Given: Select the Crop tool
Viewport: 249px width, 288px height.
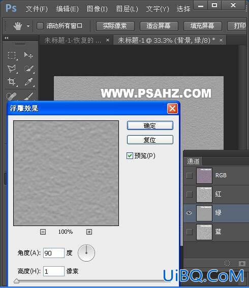Looking at the screenshot, I should coord(11,81).
